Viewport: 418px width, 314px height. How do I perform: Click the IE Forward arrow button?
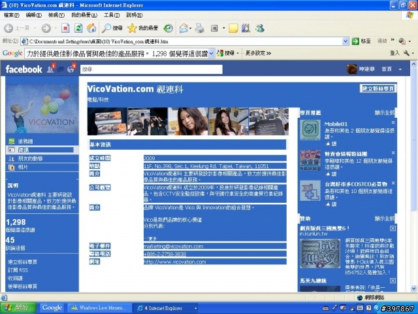point(46,28)
